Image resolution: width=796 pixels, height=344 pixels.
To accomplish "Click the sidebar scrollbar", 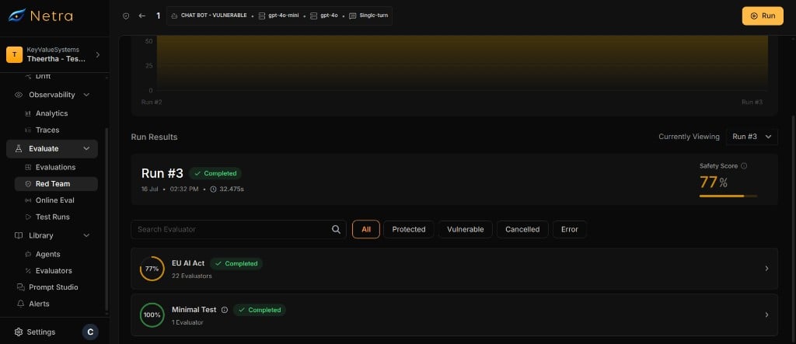I will [x=106, y=218].
